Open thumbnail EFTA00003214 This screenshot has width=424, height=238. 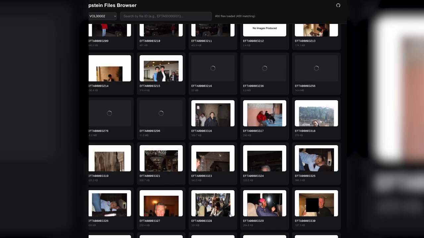(x=110, y=68)
